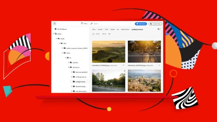Click the Create Folder button

click(x=155, y=24)
